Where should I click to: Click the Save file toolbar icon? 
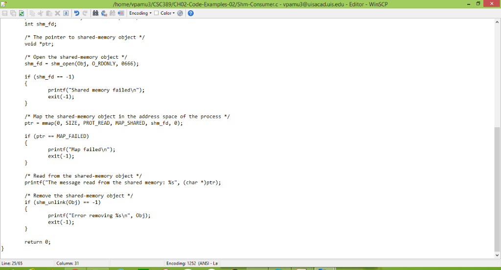click(x=5, y=13)
